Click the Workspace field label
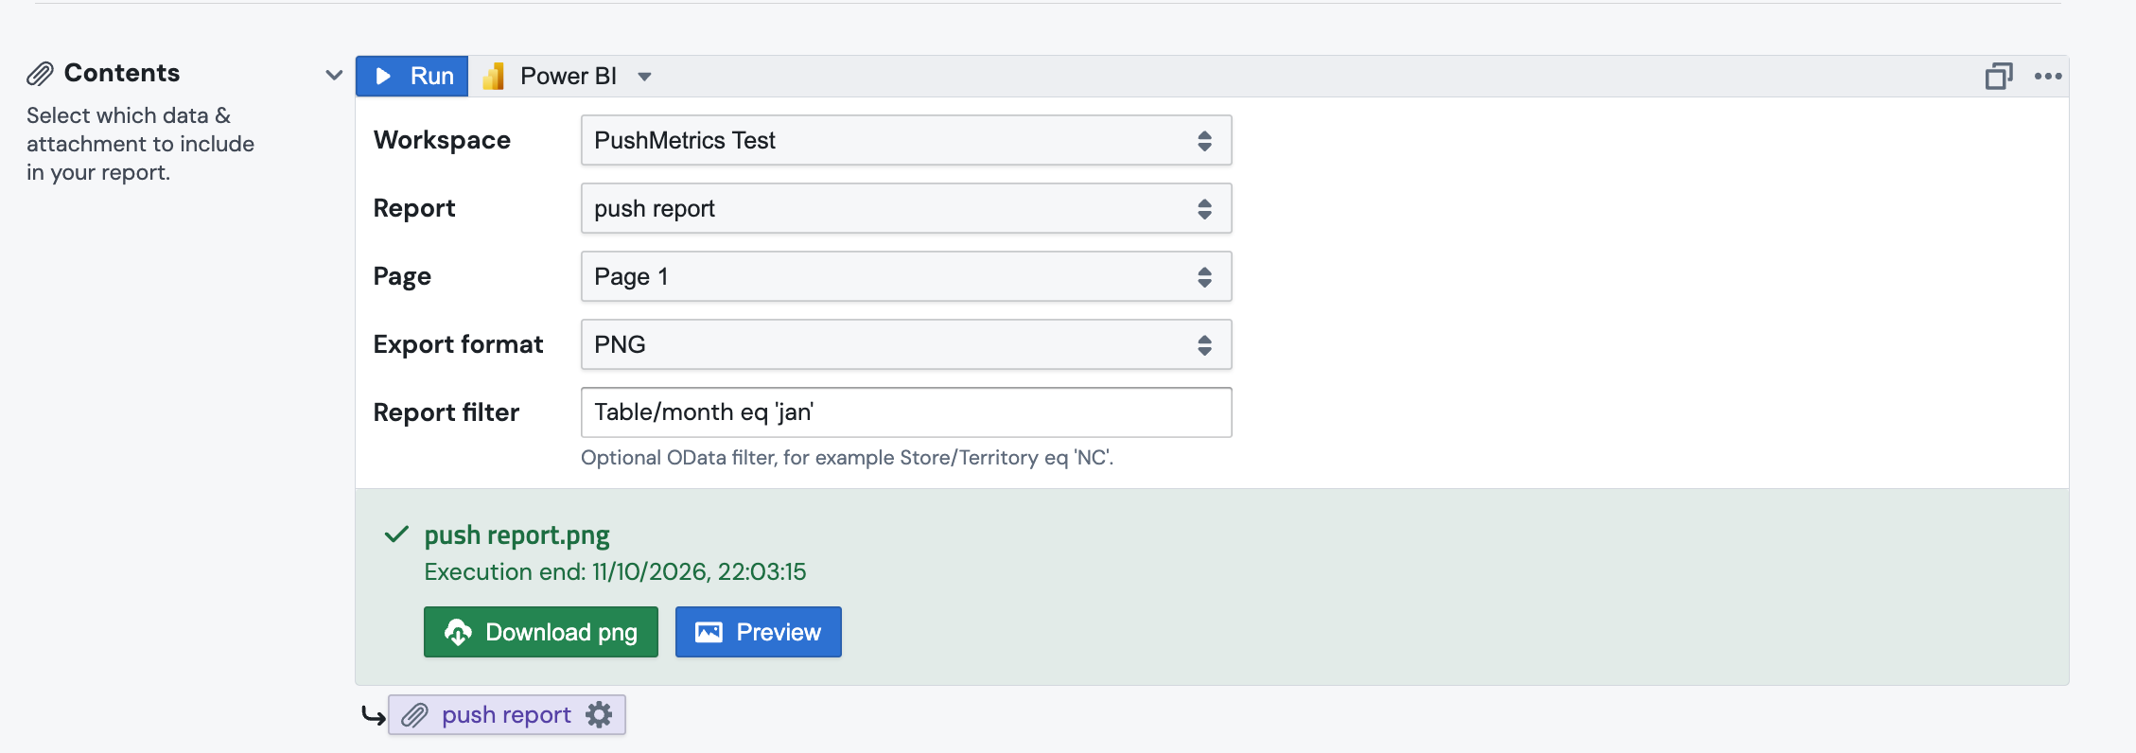 pyautogui.click(x=442, y=140)
